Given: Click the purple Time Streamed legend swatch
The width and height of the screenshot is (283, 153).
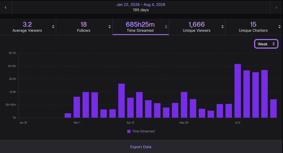Looking at the screenshot, I should tap(129, 131).
